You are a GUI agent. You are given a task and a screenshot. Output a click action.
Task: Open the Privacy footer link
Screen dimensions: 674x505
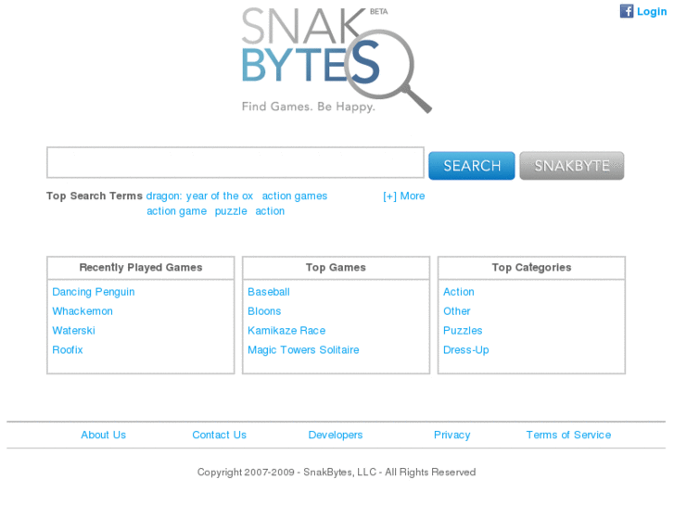coord(451,435)
